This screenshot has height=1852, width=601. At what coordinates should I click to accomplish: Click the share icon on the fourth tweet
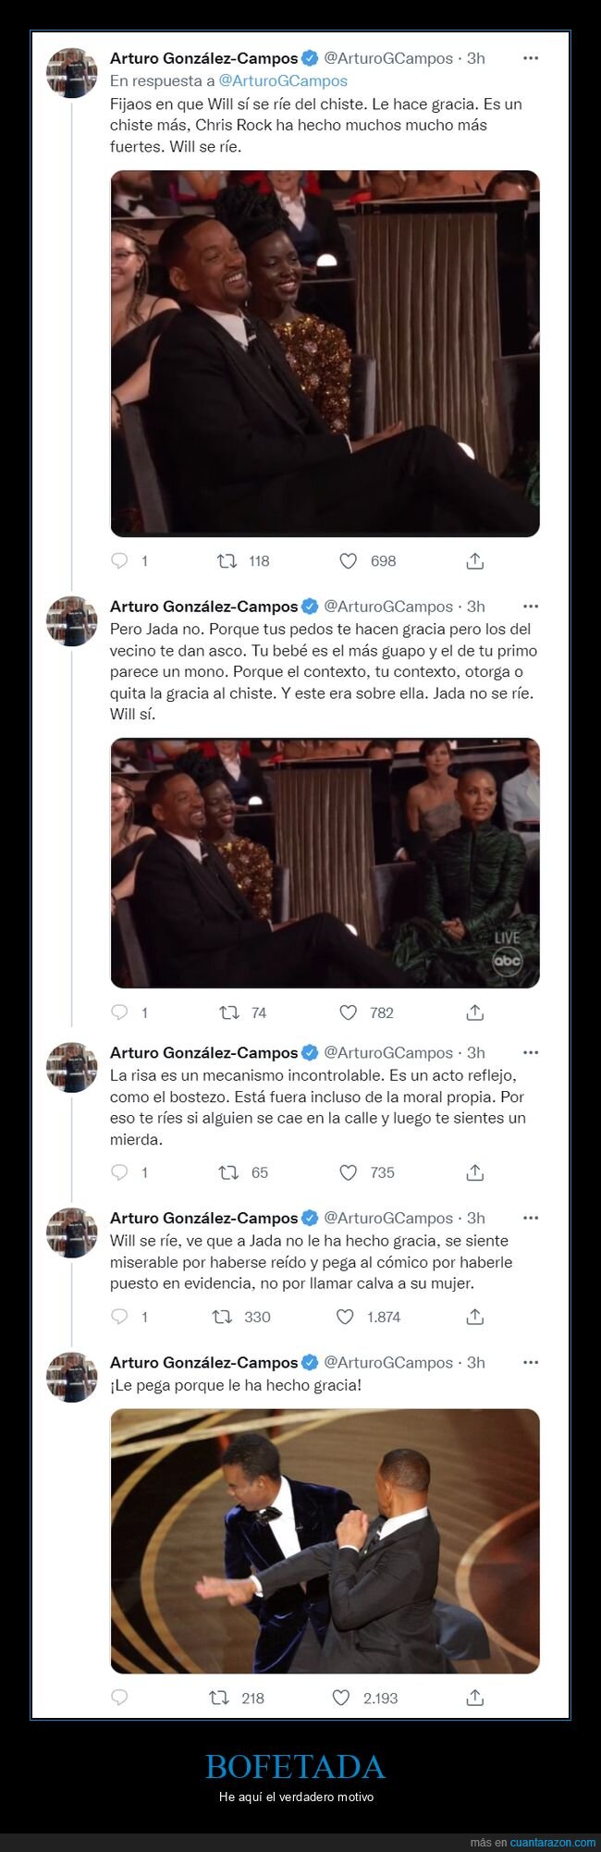(x=477, y=1317)
